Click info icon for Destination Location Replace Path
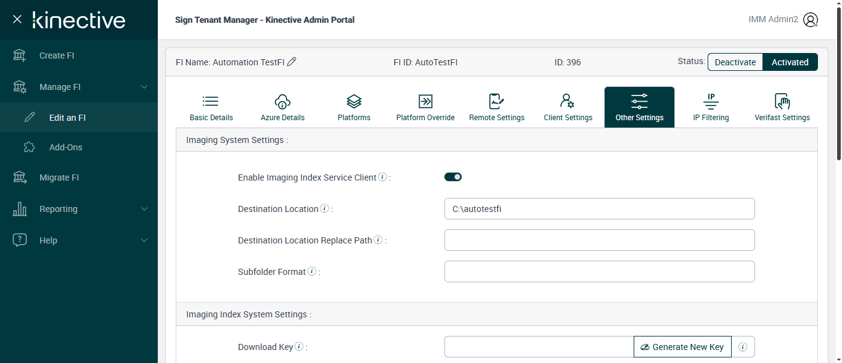This screenshot has width=842, height=363. 378,240
